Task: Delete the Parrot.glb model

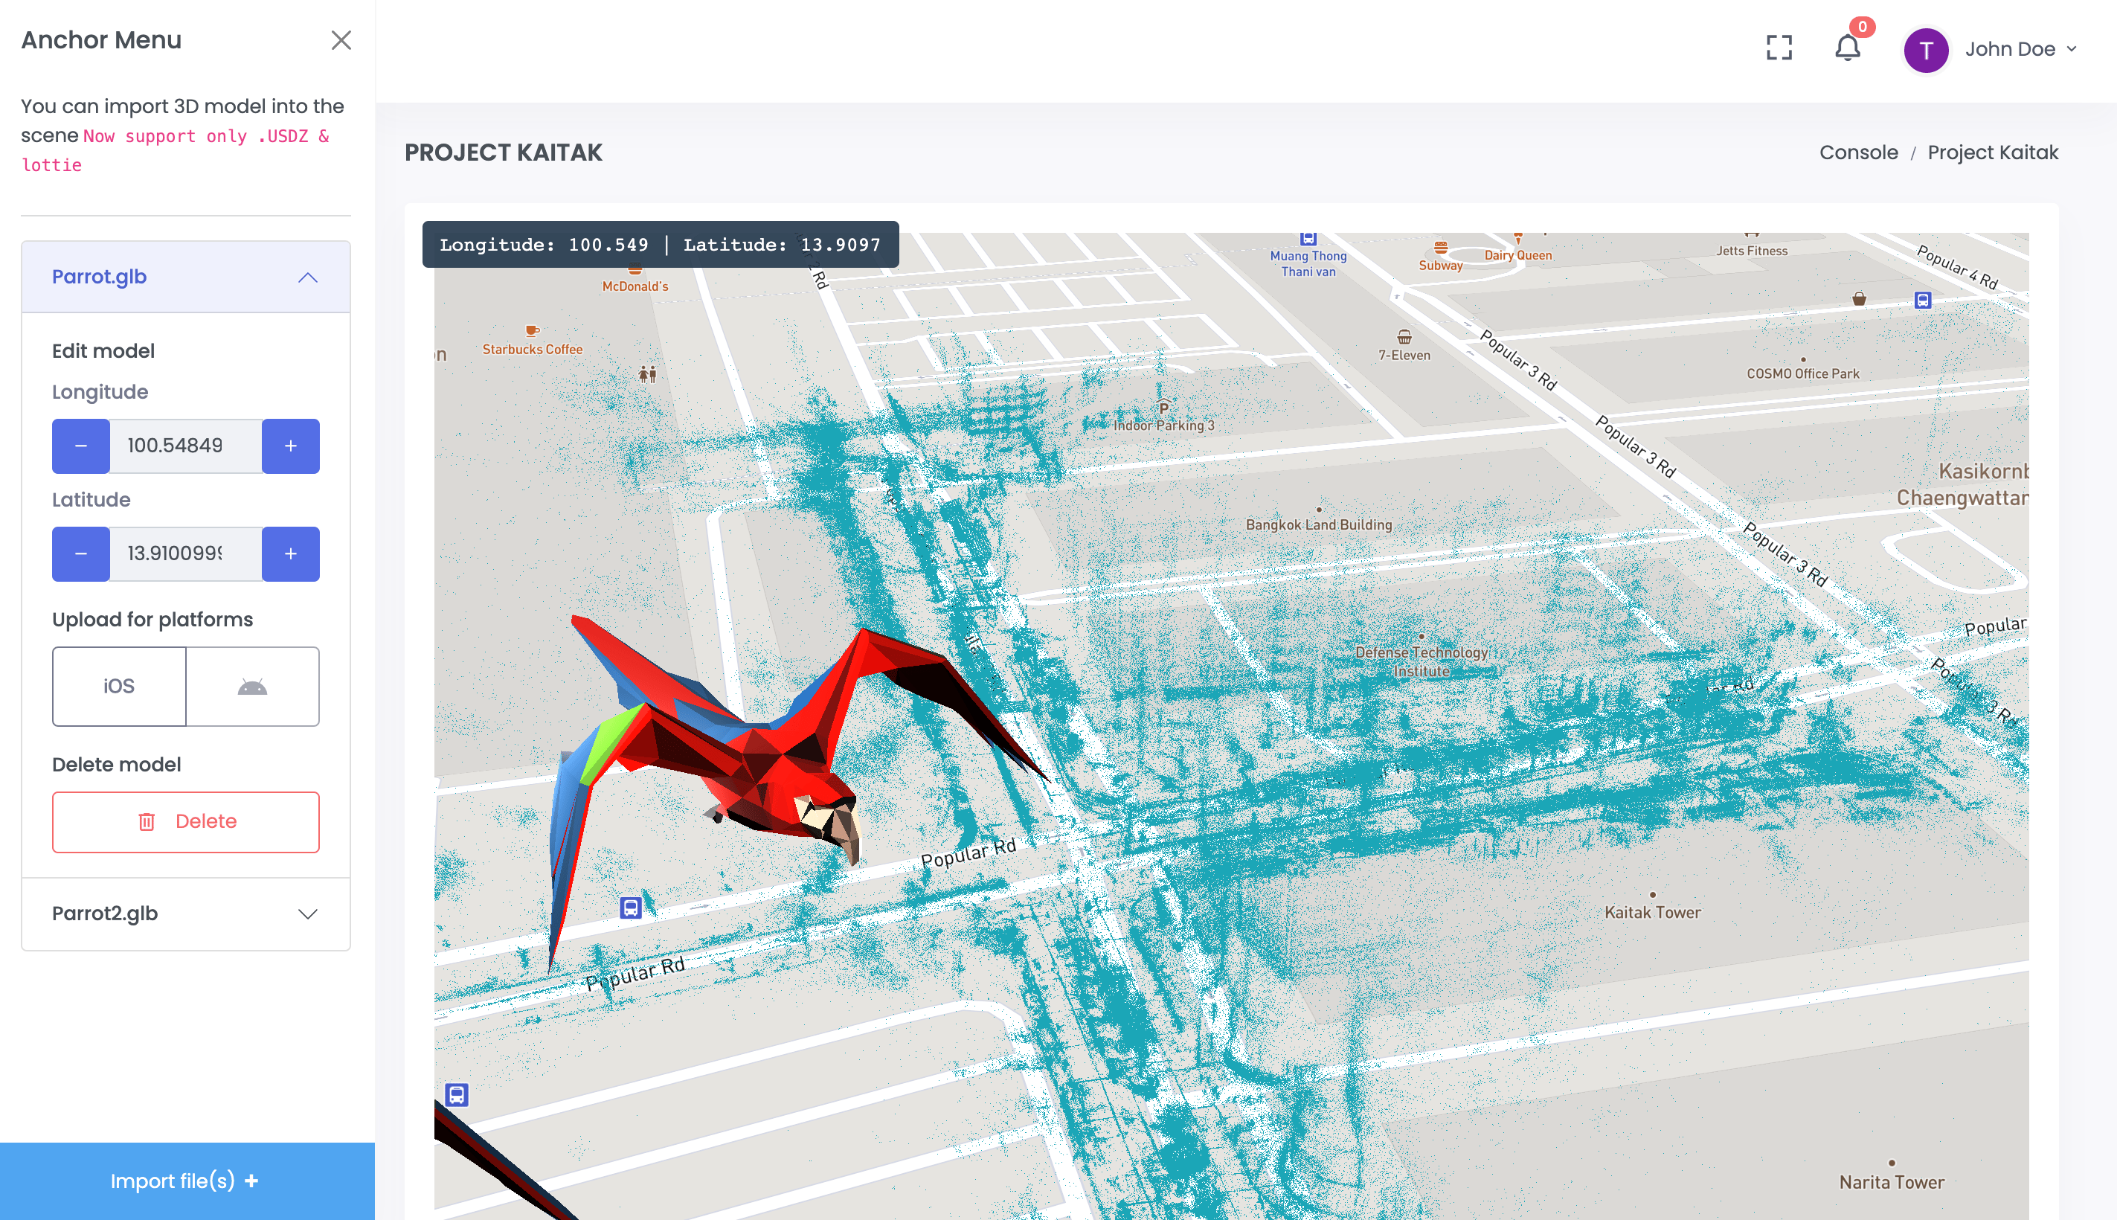Action: point(186,822)
